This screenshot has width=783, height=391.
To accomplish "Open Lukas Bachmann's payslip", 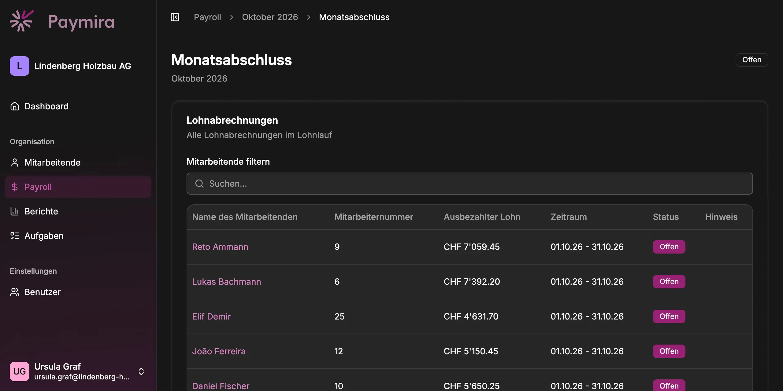I will pos(226,282).
